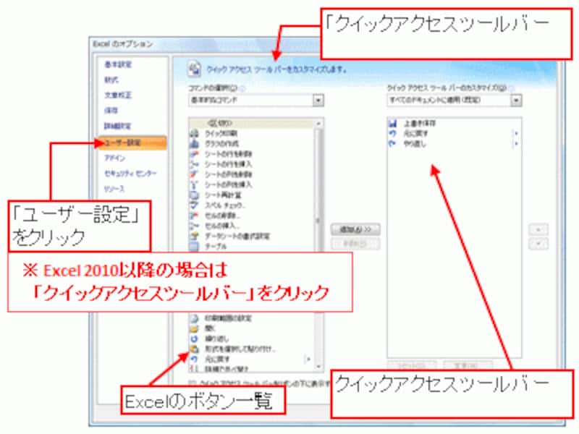Open the 基本設定 category

click(x=118, y=64)
